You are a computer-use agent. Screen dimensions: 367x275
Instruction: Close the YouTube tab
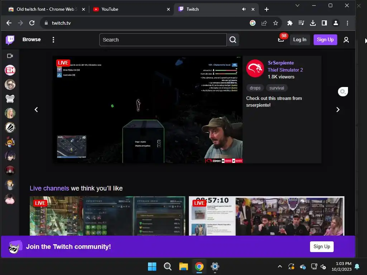pos(168,9)
